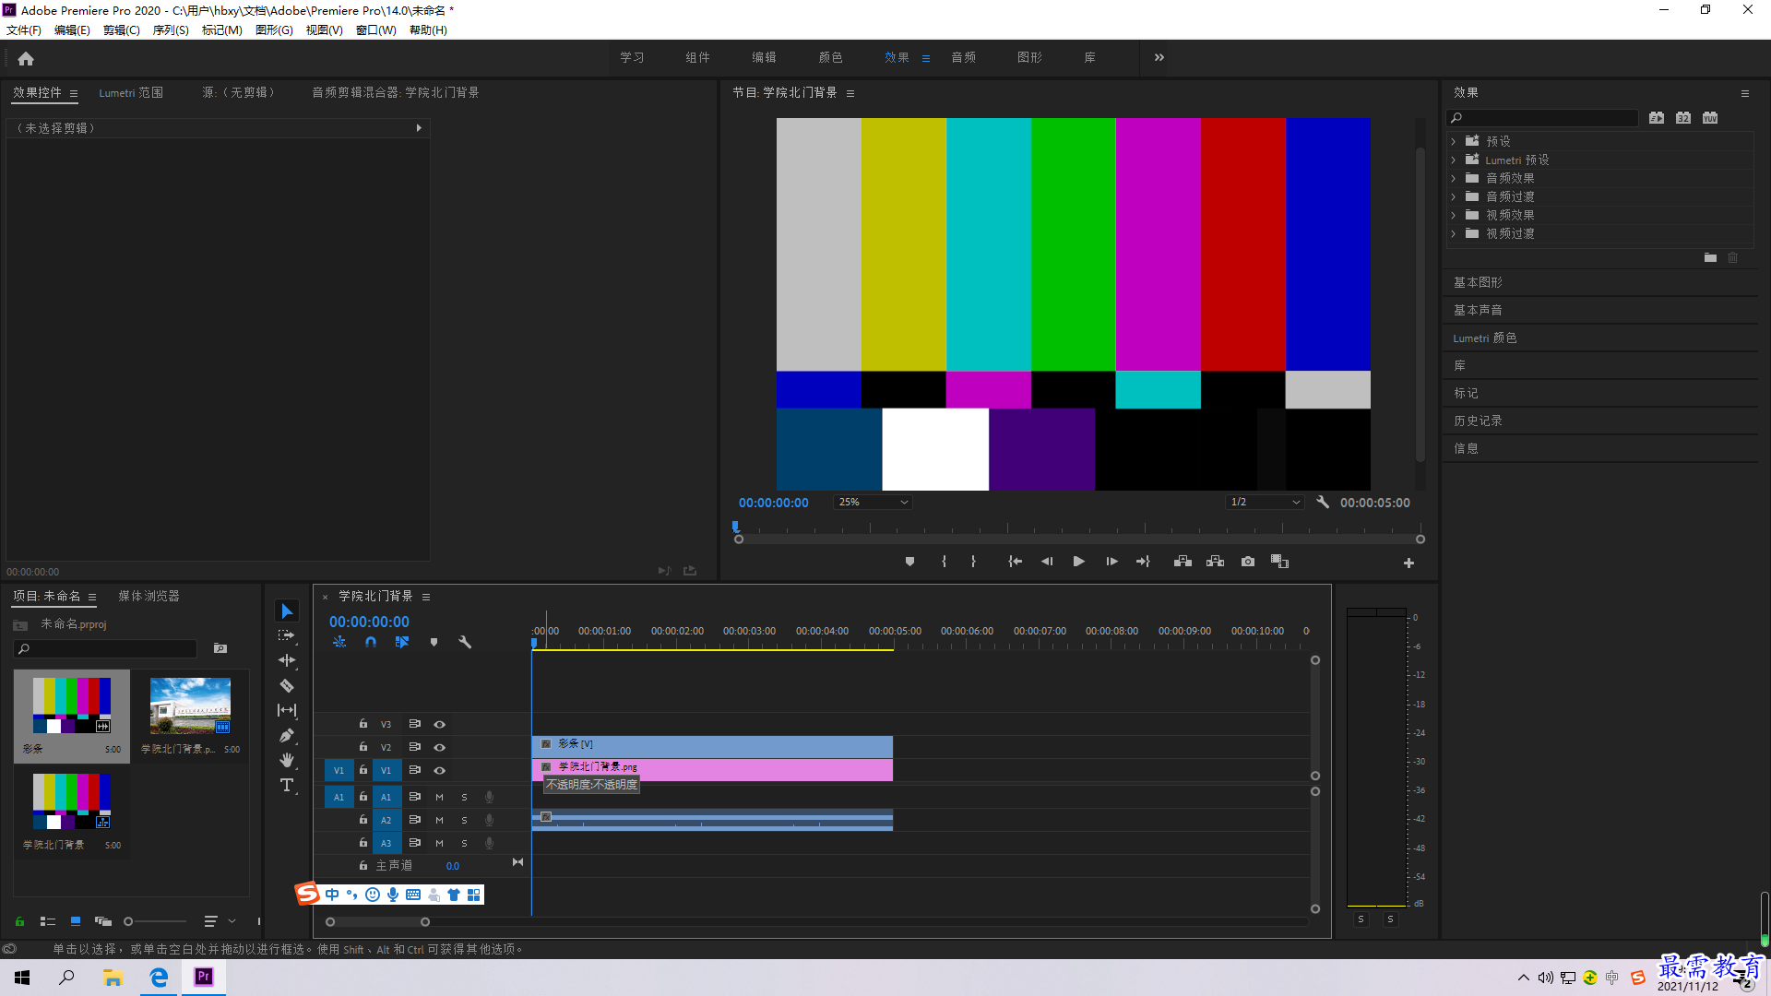Click new bin icon in Effects panel
1771x996 pixels.
(1710, 258)
